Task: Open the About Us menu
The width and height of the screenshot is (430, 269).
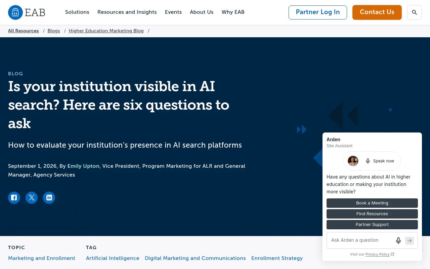Action: [x=202, y=12]
